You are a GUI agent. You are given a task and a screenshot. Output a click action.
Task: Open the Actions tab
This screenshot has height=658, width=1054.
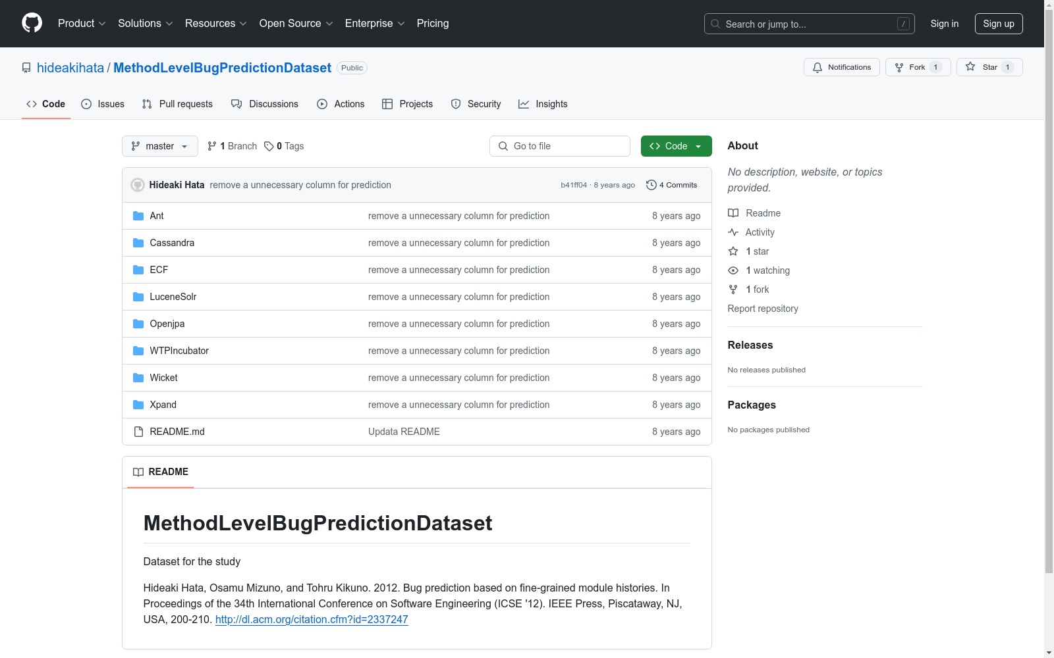pos(341,104)
